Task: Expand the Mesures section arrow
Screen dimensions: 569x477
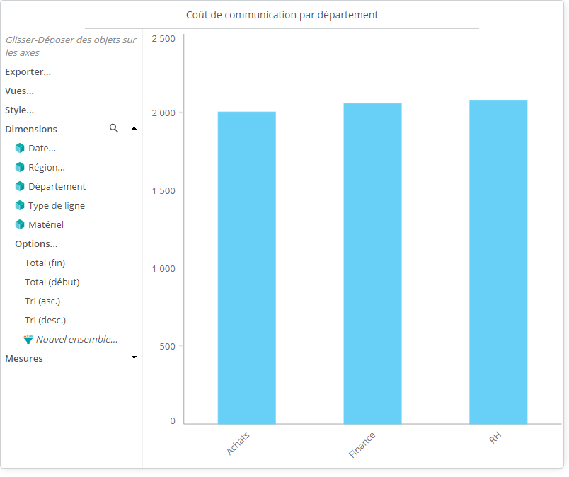Action: click(x=134, y=357)
